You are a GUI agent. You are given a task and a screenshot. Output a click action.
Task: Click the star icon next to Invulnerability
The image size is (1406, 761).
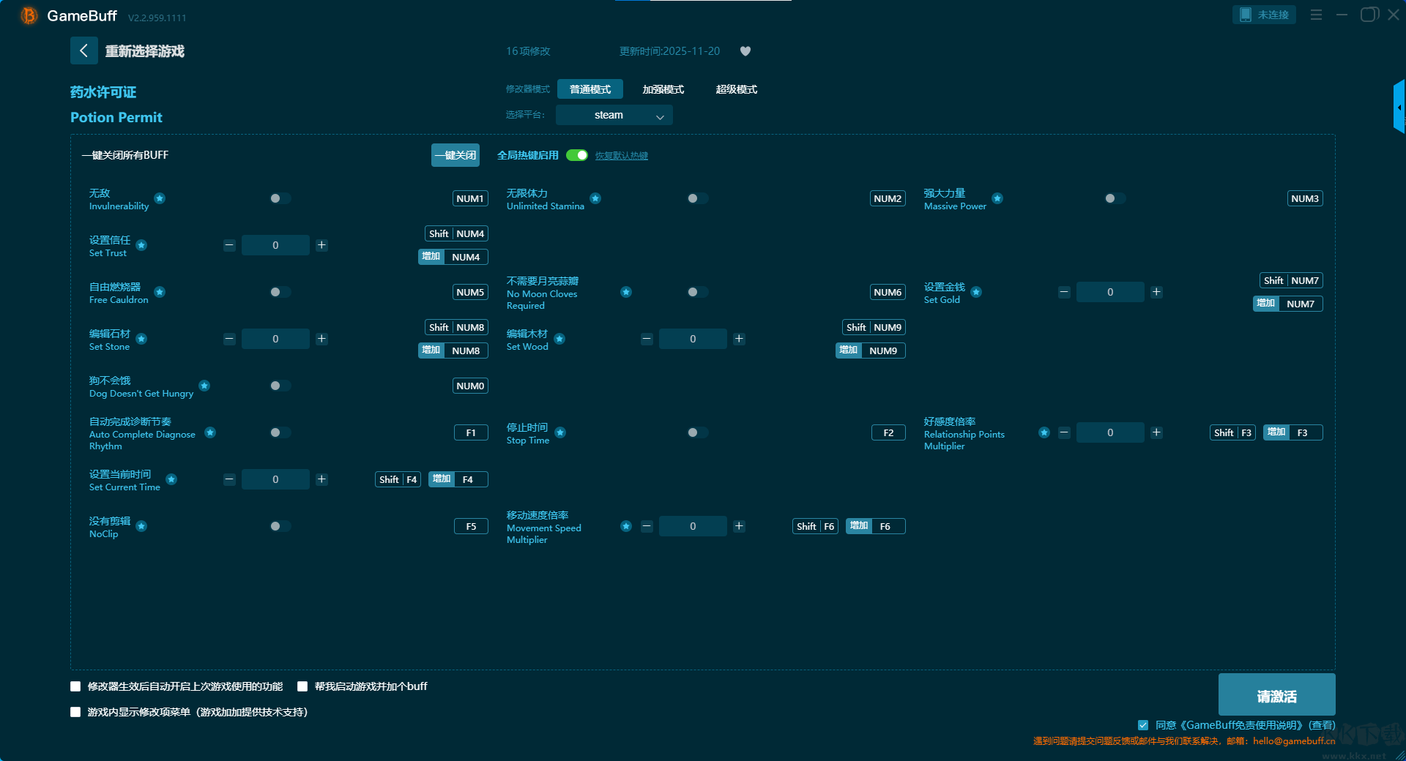pyautogui.click(x=160, y=198)
